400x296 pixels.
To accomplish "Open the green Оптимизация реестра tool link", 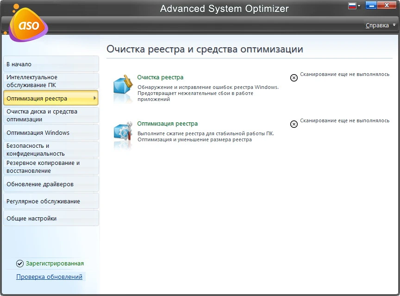I will coord(167,124).
